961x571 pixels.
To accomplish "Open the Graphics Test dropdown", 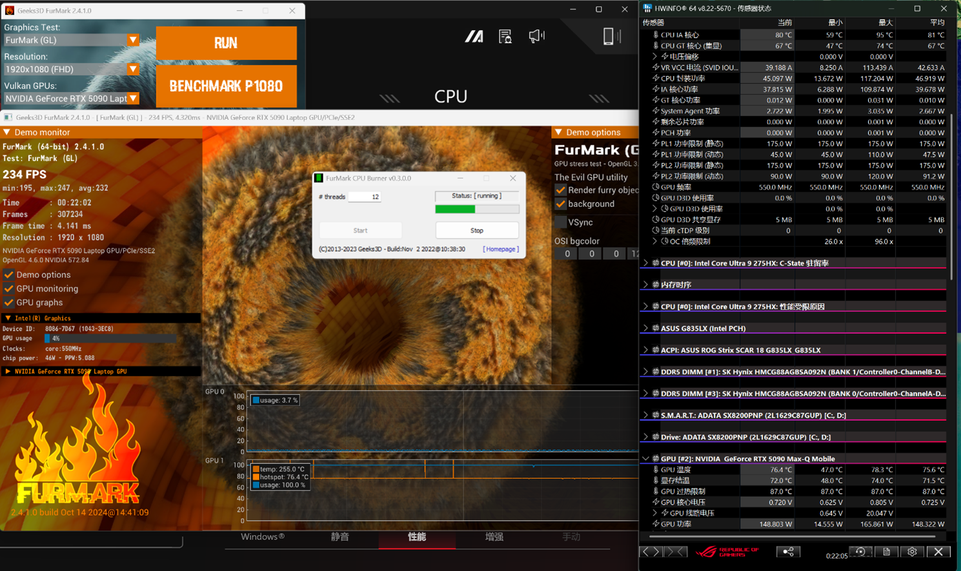I will 133,40.
